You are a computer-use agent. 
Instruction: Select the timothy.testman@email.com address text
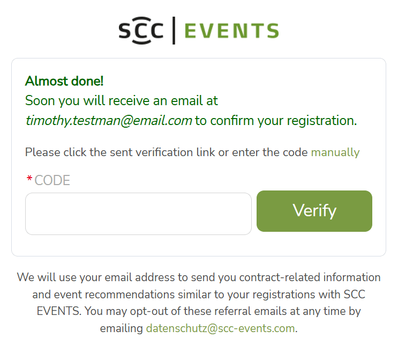click(x=109, y=121)
